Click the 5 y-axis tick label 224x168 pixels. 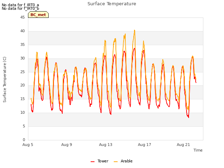click(24, 126)
